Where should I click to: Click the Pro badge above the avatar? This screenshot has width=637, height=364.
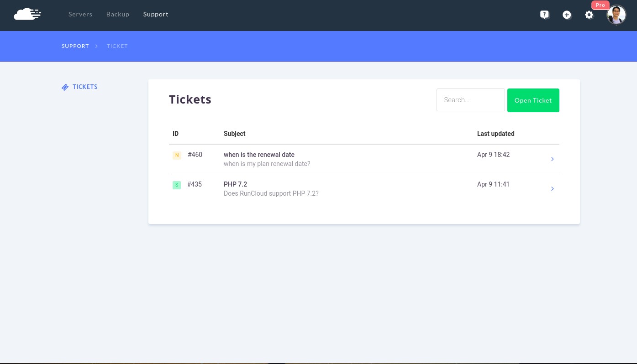(600, 5)
